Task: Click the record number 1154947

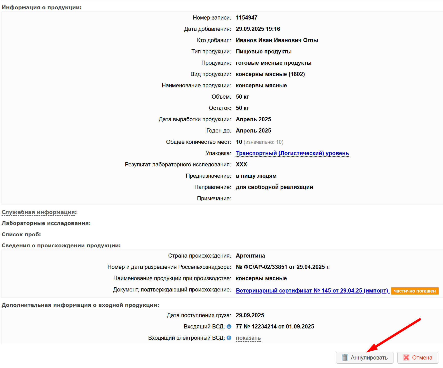Action: [x=247, y=18]
